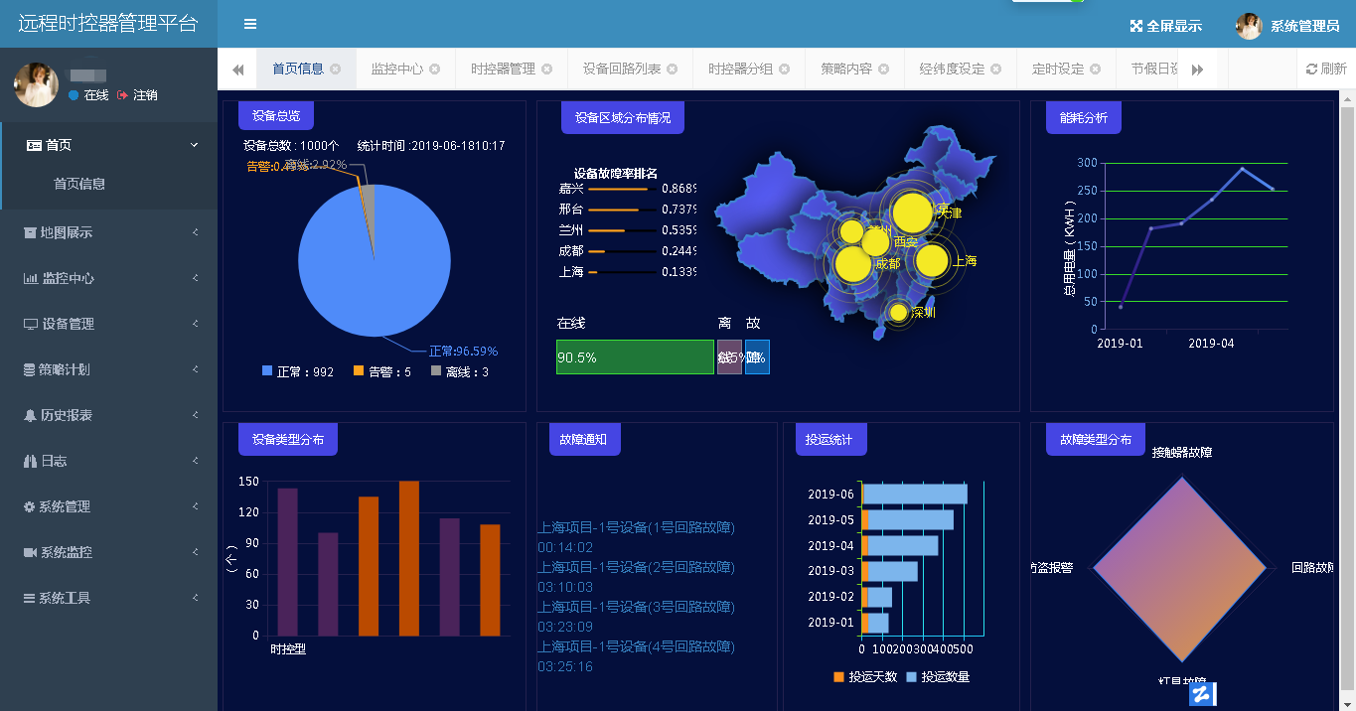Toggle 投运数量 legend in commissioning chart
This screenshot has width=1356, height=711.
[912, 677]
